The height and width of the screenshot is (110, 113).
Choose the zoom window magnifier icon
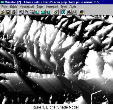(32, 12)
